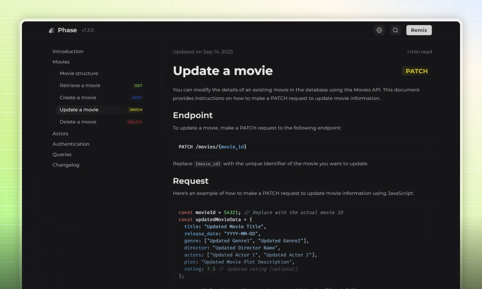482x289 pixels.
Task: Open Changelog in sidebar
Action: [66, 165]
